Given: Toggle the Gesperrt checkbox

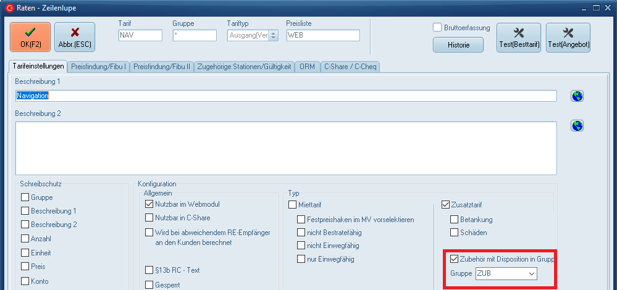Looking at the screenshot, I should coord(149,285).
